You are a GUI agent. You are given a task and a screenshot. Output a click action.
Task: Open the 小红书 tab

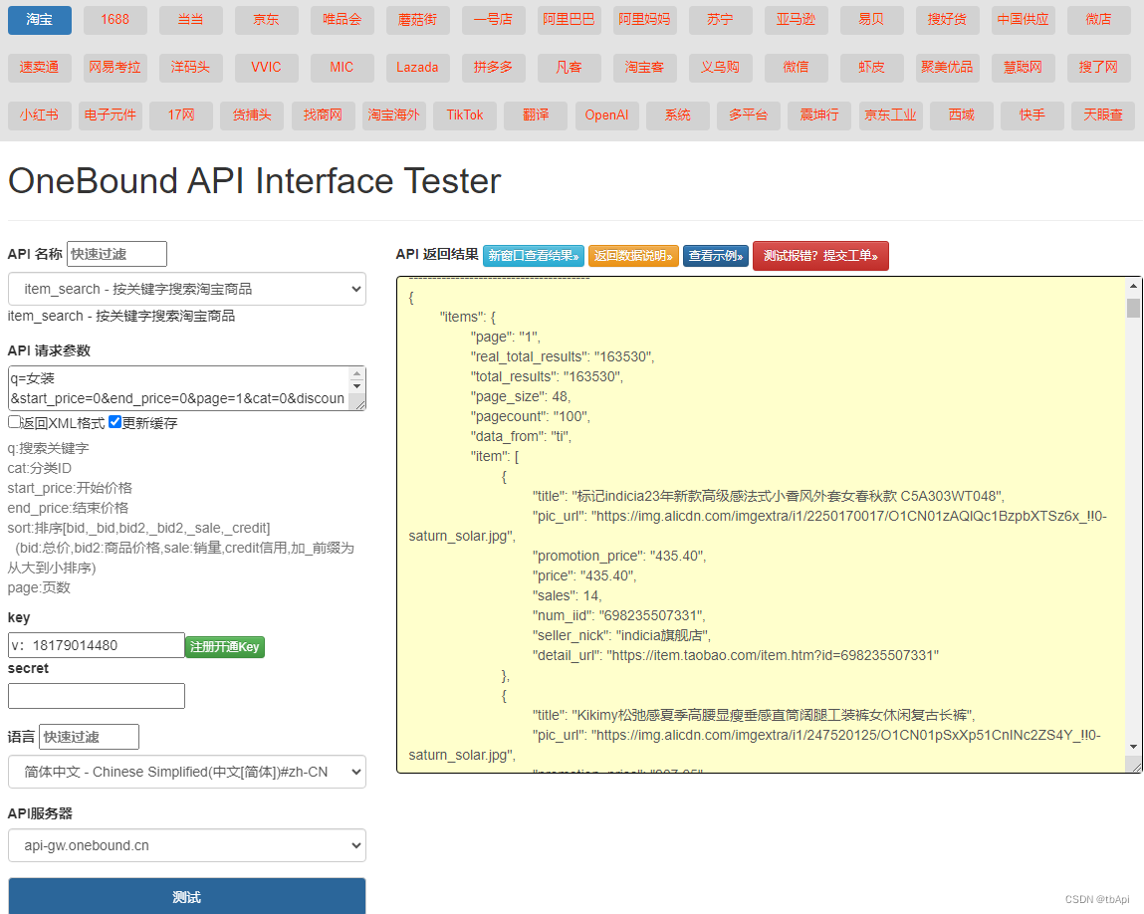[40, 115]
